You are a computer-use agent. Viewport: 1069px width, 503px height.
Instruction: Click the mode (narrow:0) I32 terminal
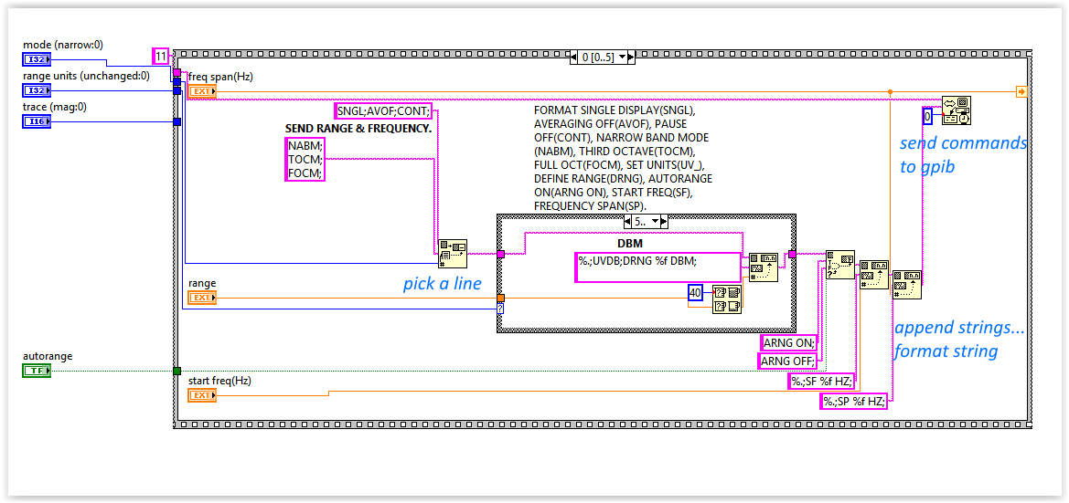[x=37, y=59]
